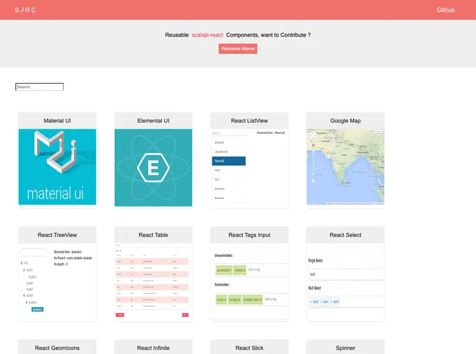Select the Elemental UI card title

tap(154, 121)
